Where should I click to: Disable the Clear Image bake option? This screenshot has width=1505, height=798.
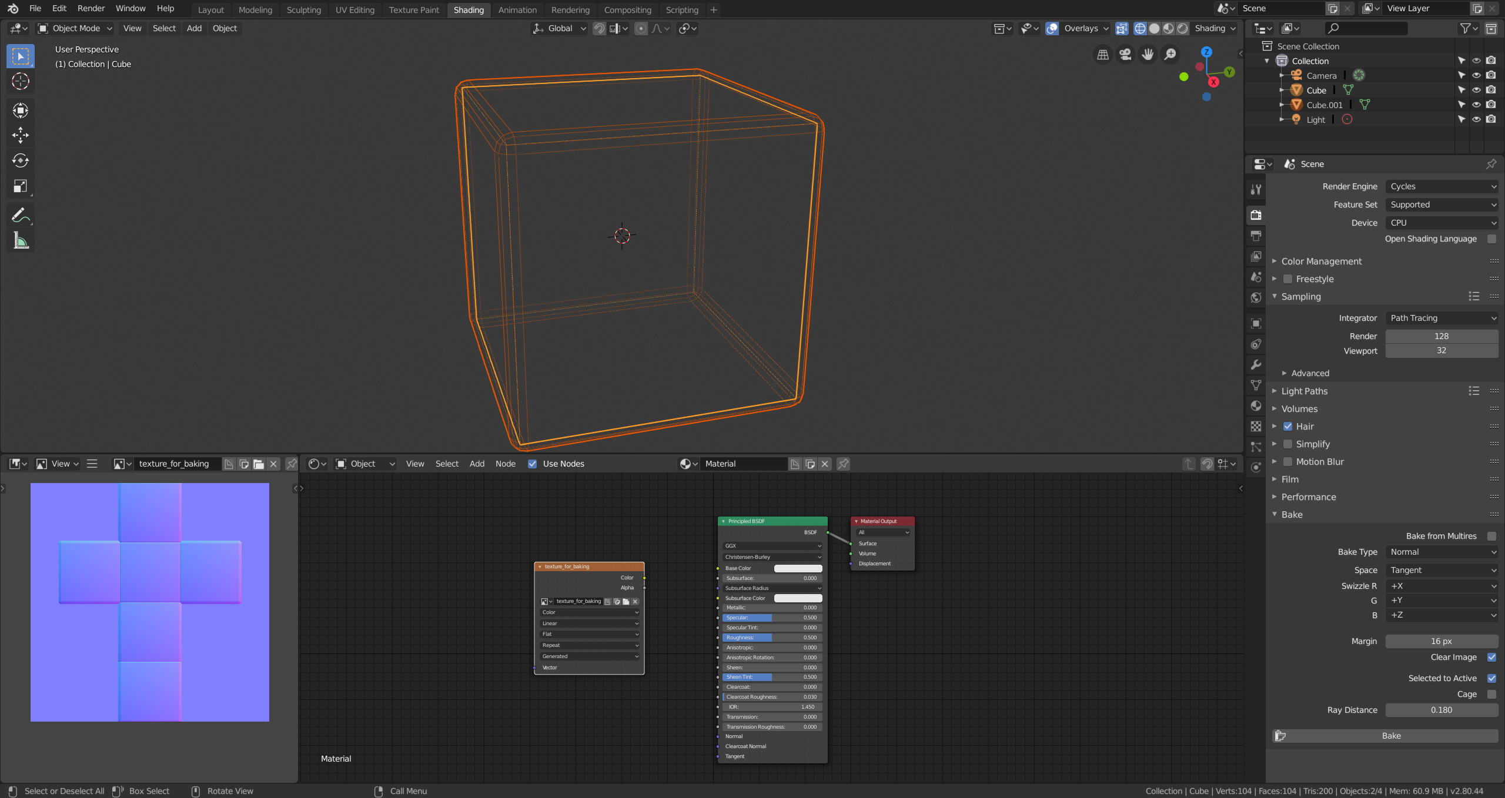pyautogui.click(x=1492, y=658)
